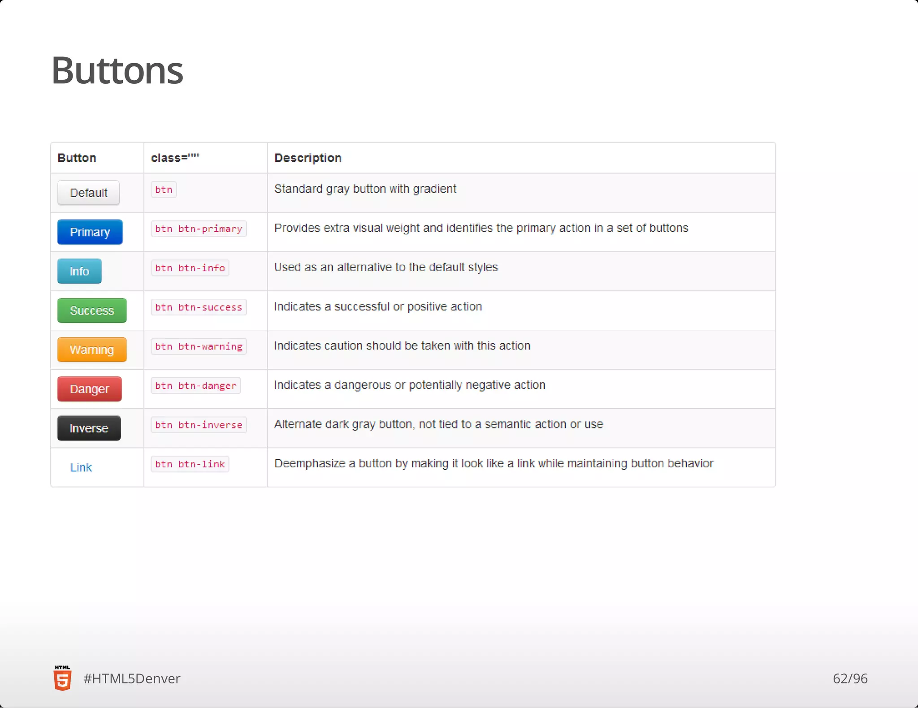
Task: Click the 'btn btn-success' code label
Action: [199, 307]
